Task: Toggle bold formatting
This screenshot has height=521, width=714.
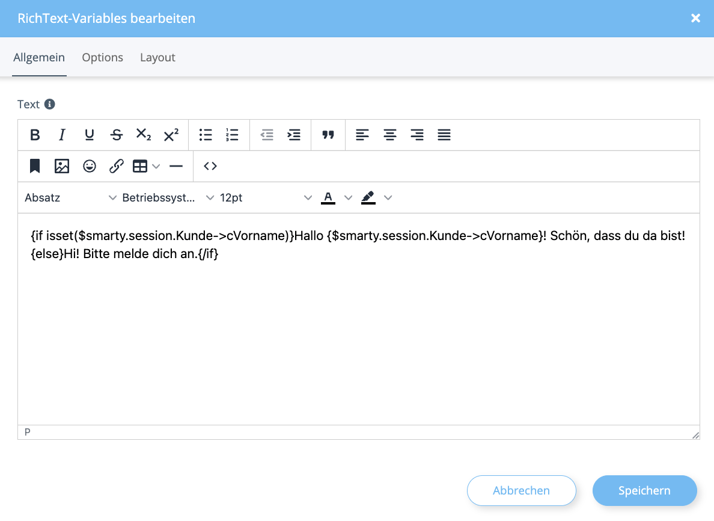Action: tap(35, 135)
